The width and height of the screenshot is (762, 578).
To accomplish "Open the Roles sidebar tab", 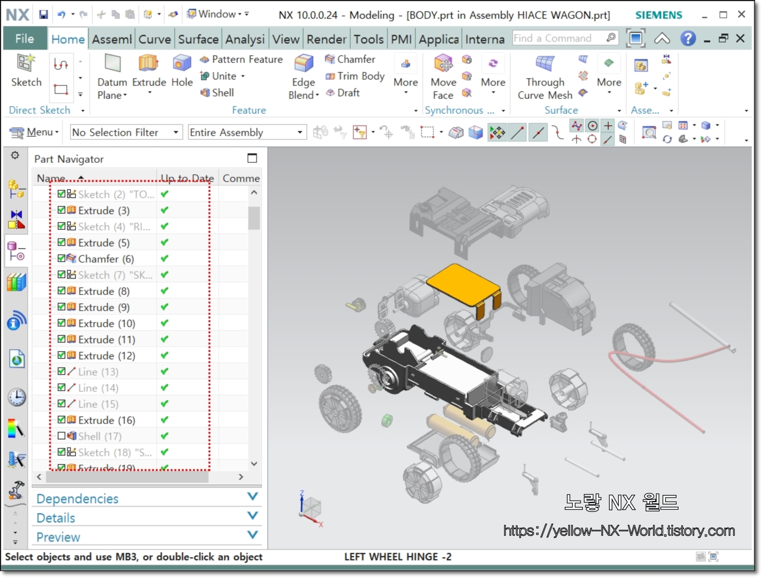I will (x=17, y=490).
